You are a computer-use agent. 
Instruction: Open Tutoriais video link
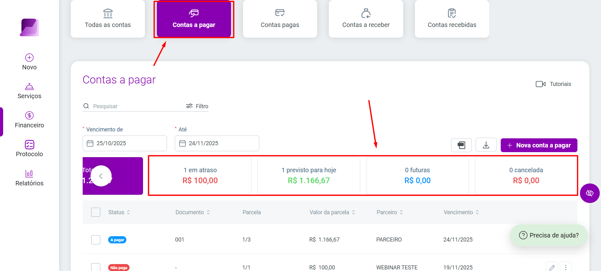[554, 84]
